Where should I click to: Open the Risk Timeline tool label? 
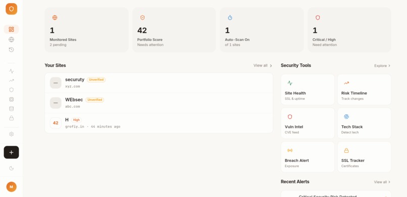click(354, 93)
